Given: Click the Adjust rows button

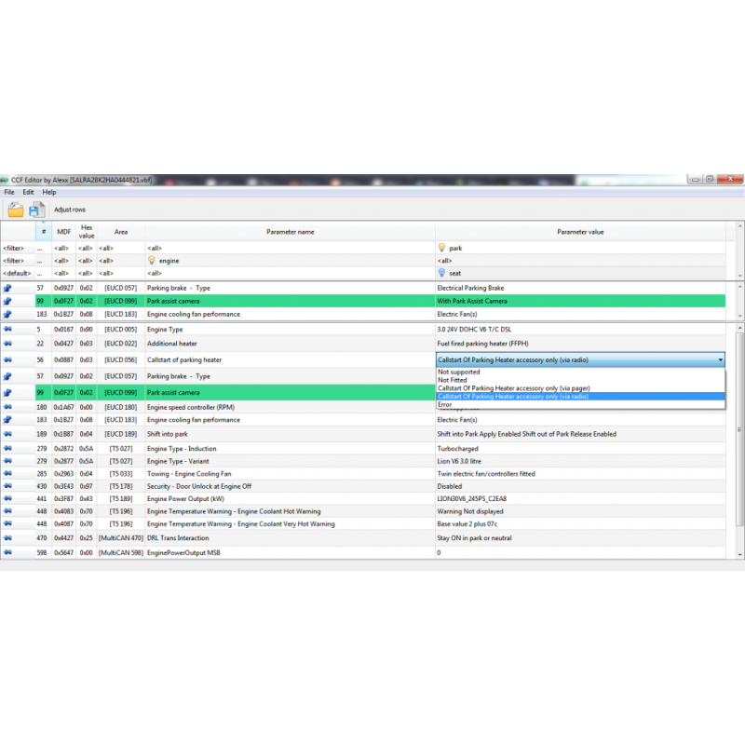Looking at the screenshot, I should pyautogui.click(x=70, y=210).
